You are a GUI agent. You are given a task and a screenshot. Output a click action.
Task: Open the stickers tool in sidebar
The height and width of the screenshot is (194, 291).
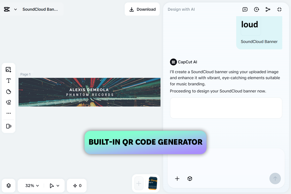click(9, 92)
